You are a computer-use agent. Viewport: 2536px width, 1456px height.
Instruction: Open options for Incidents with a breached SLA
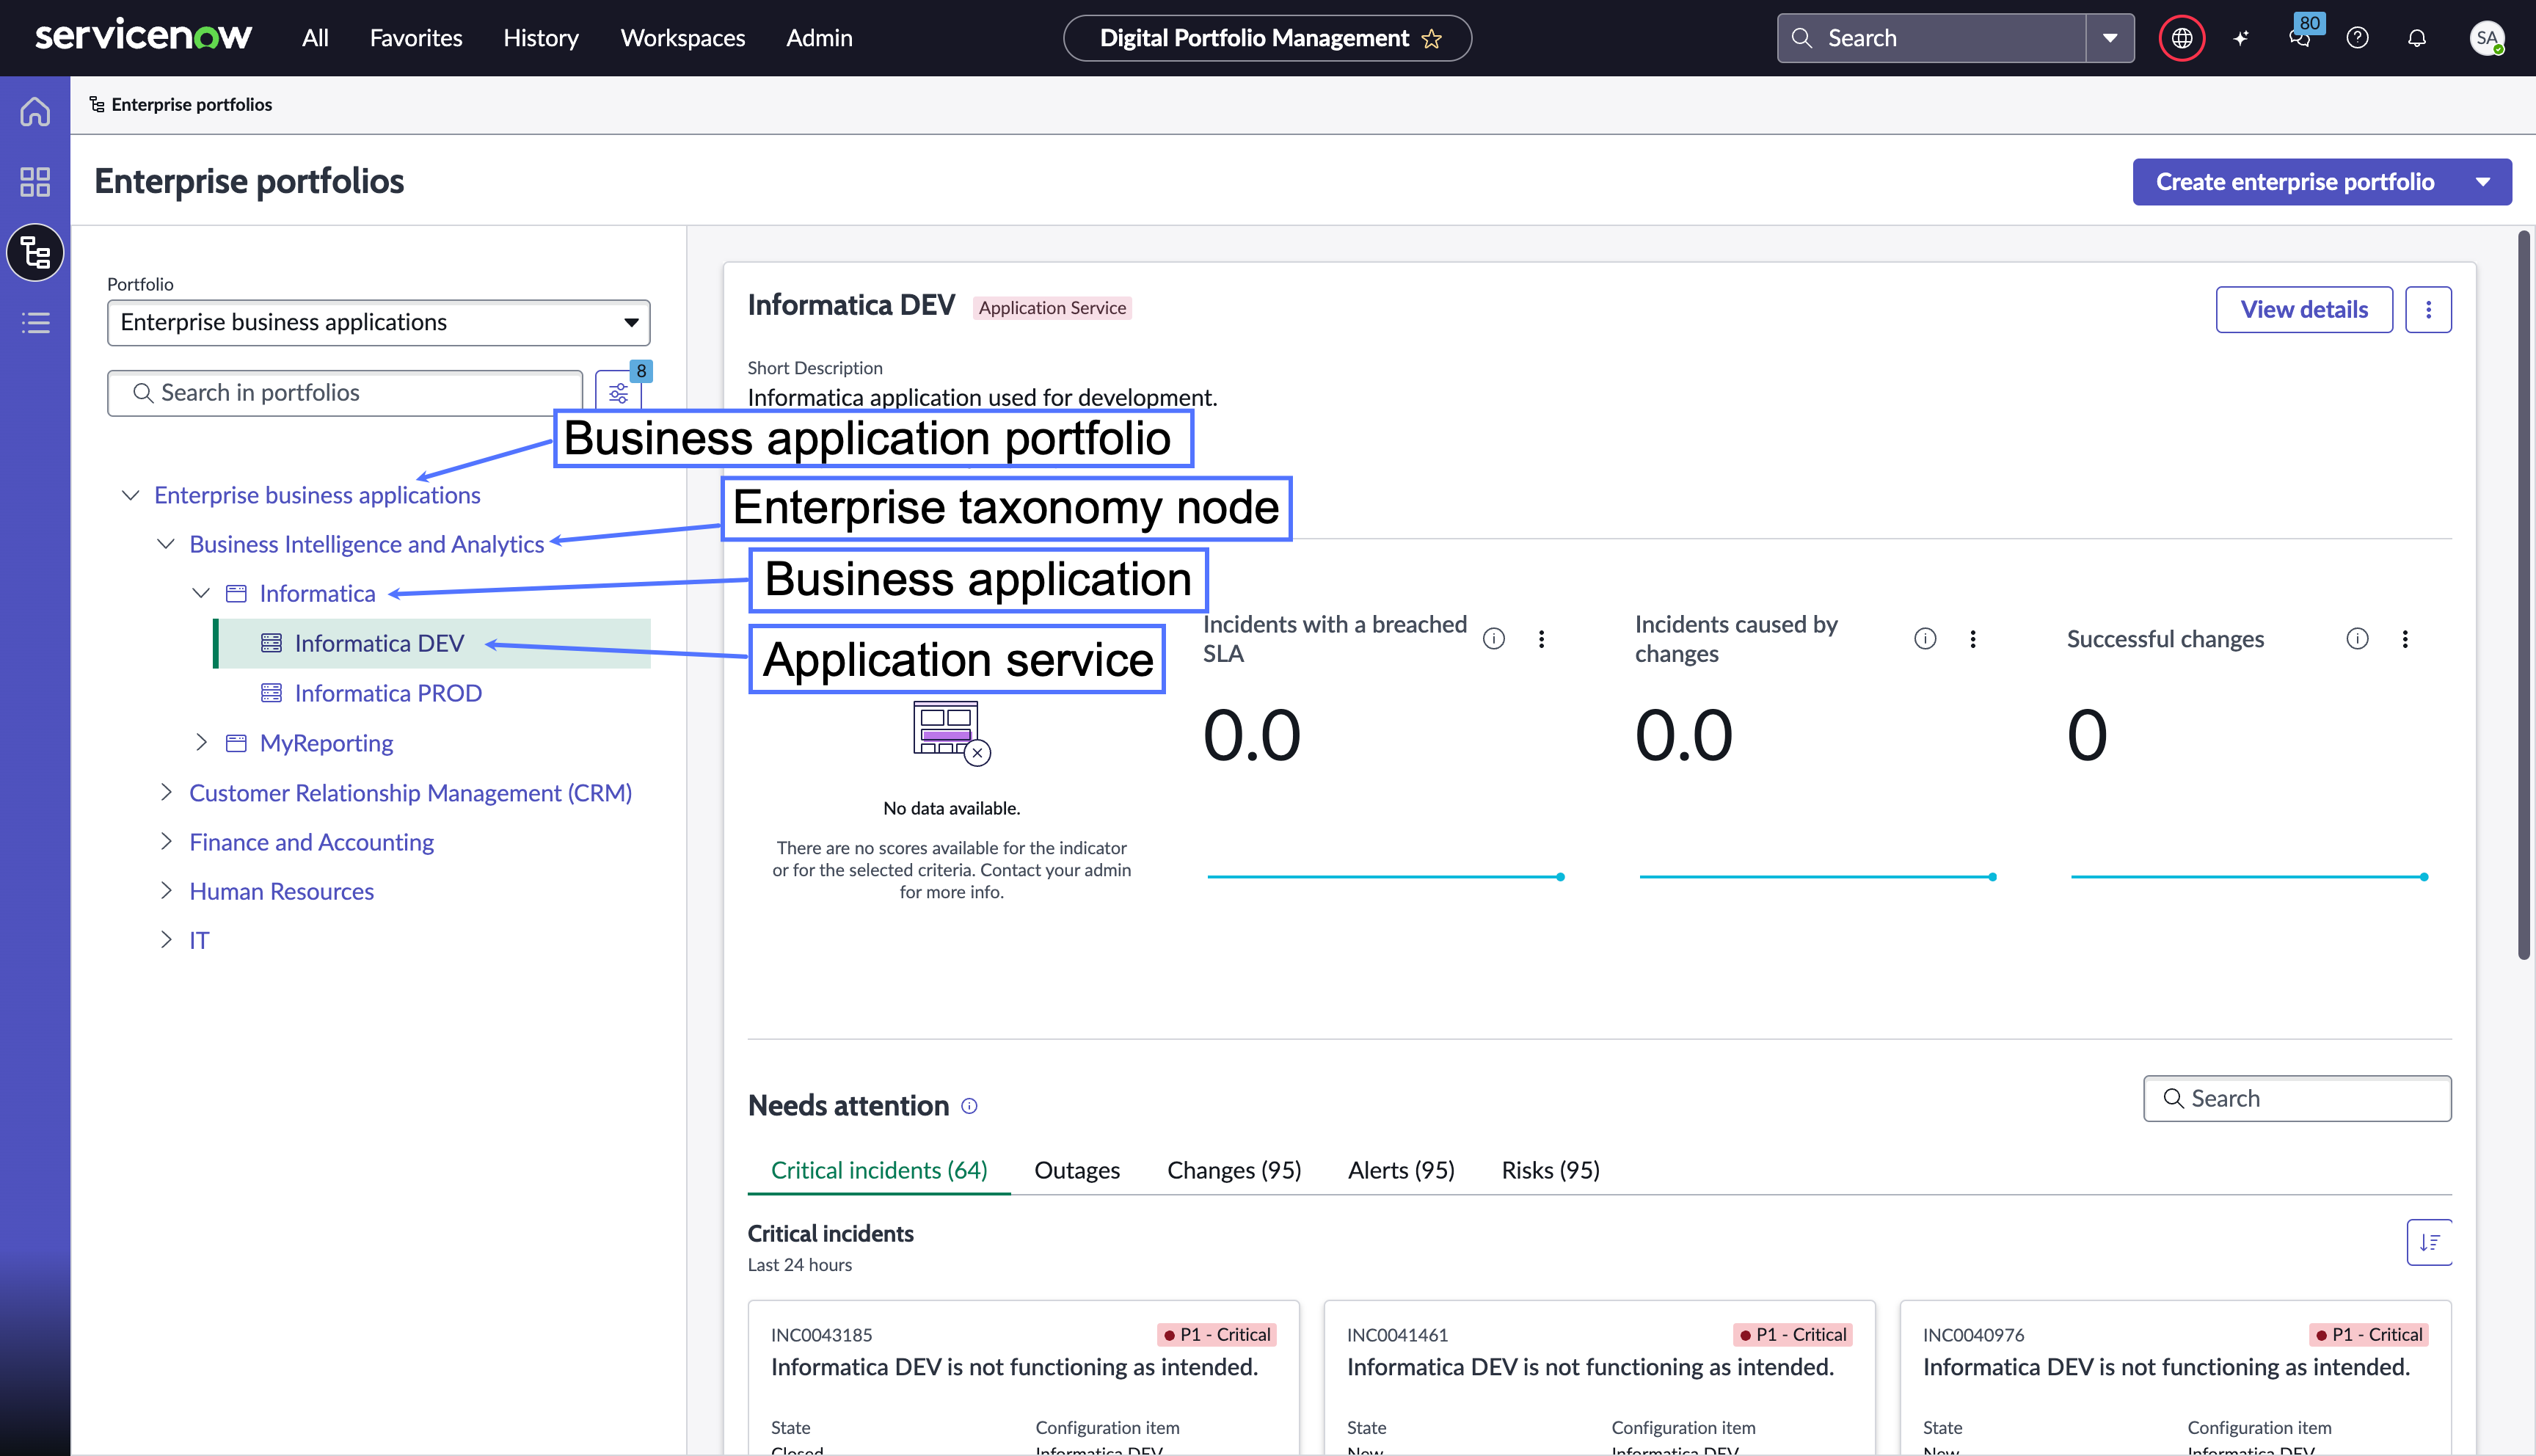(1542, 638)
